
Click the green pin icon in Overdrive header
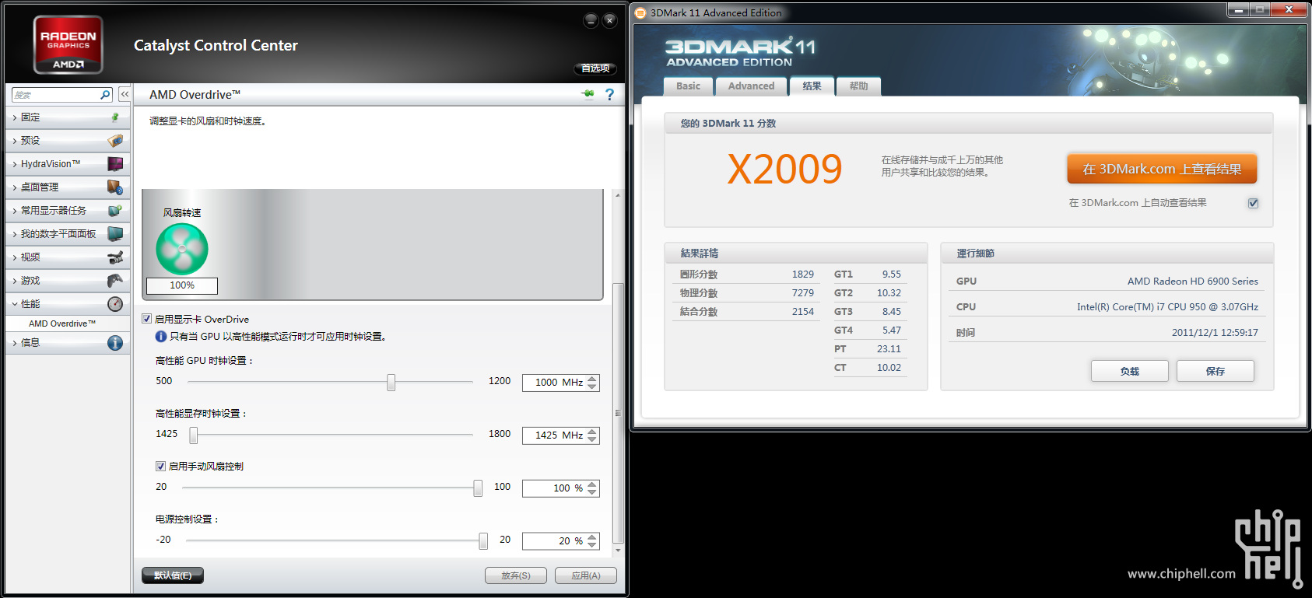pyautogui.click(x=588, y=94)
